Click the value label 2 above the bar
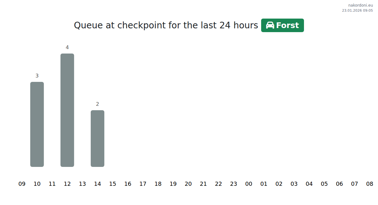378x205 pixels. coord(97,104)
